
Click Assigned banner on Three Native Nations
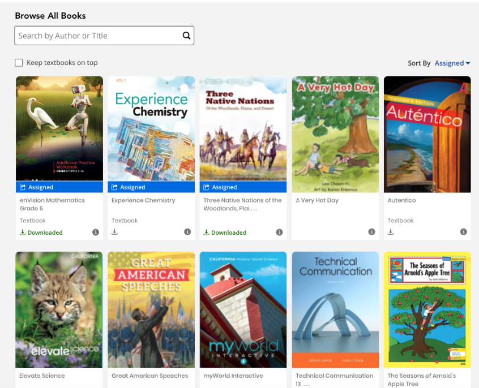click(243, 187)
